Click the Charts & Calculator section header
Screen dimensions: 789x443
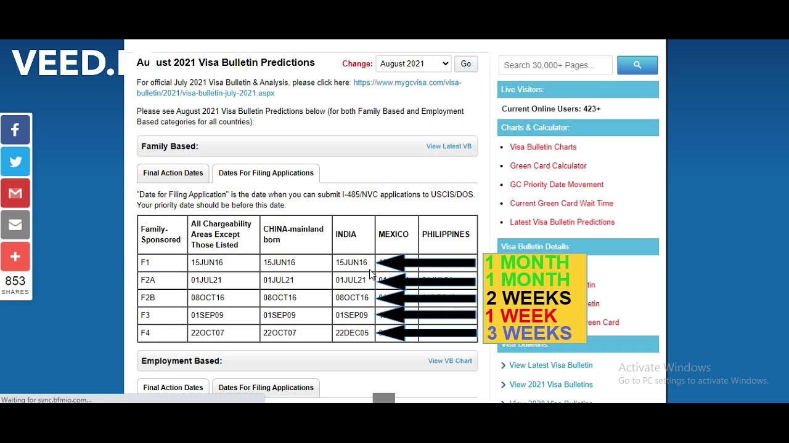coord(578,128)
